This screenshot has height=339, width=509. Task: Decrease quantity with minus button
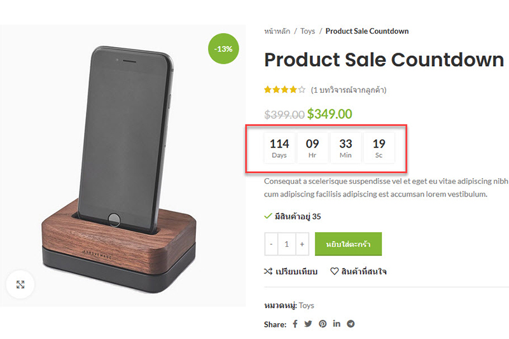pos(272,244)
